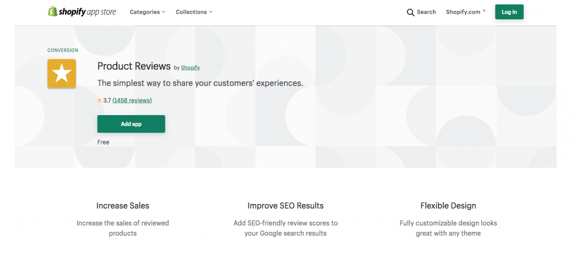Click the search magnifying glass icon
This screenshot has height=254, width=580.
coord(411,12)
